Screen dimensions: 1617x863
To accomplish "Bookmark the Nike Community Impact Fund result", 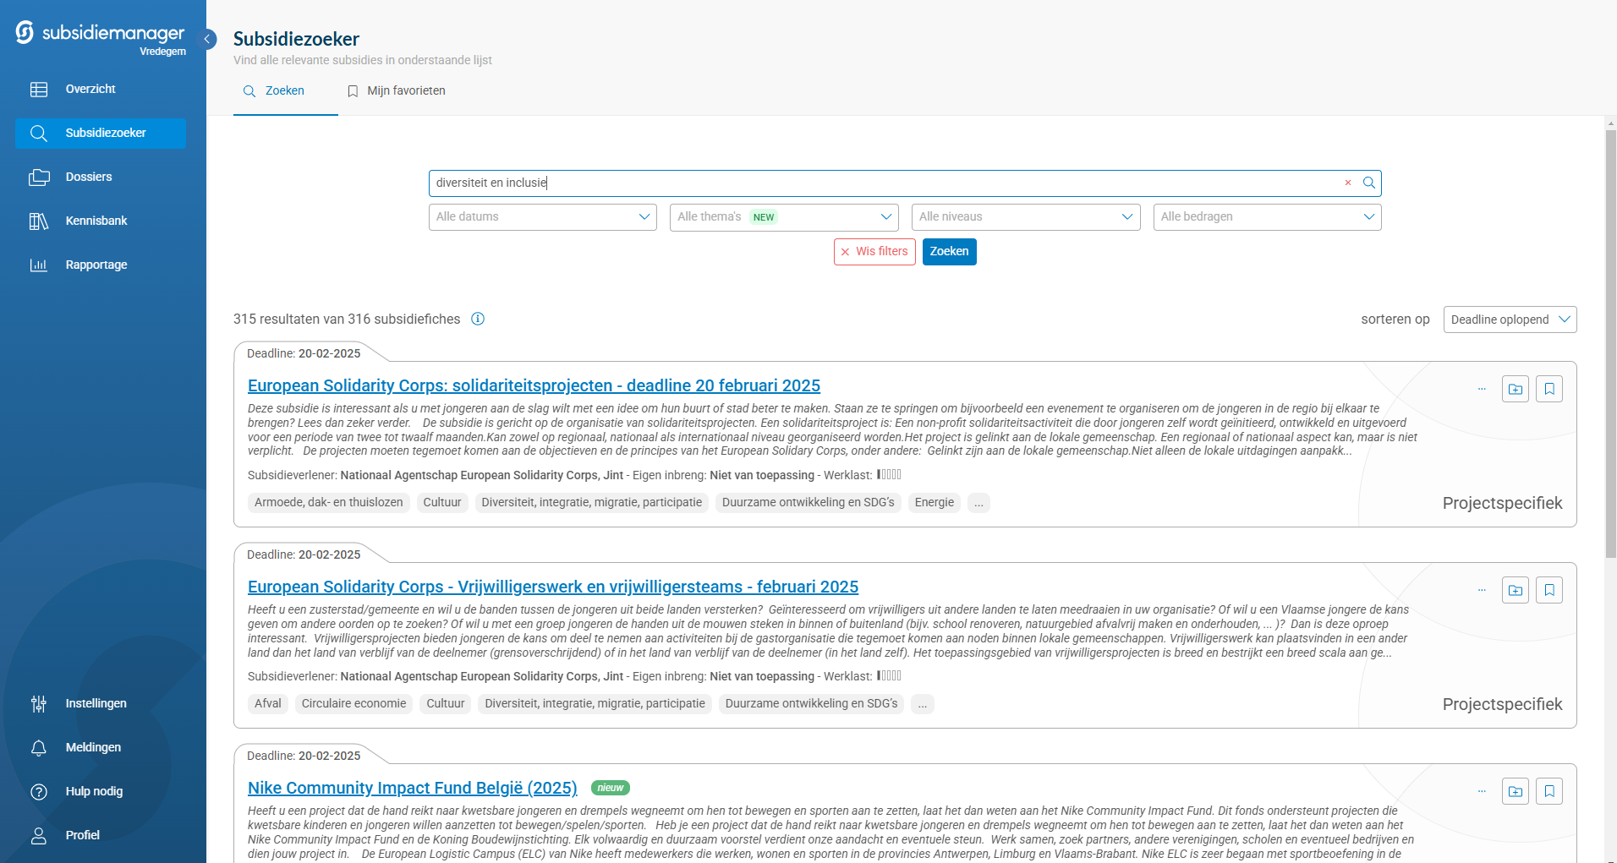I will coord(1549,791).
